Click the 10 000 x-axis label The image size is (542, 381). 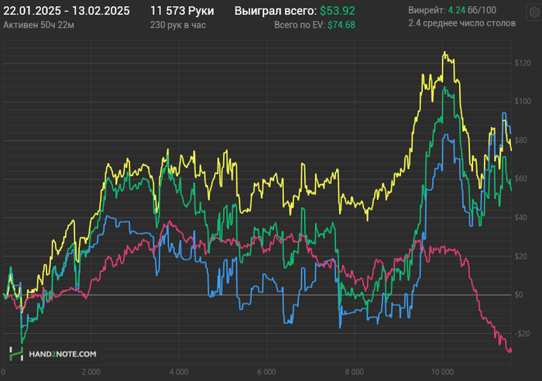(x=442, y=372)
